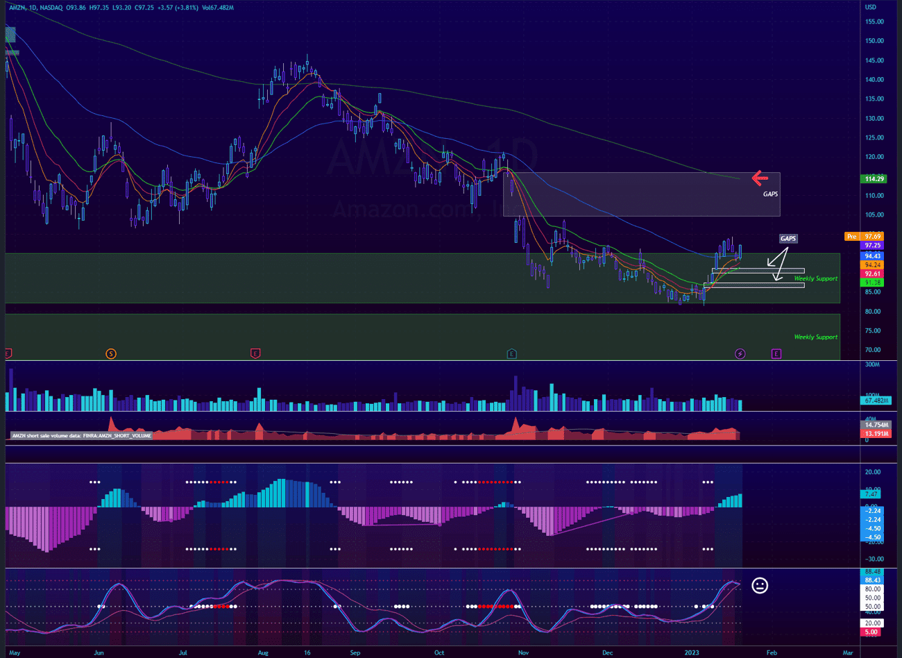The image size is (902, 658).
Task: Click the 150.00 price axis label
Action: tap(874, 41)
